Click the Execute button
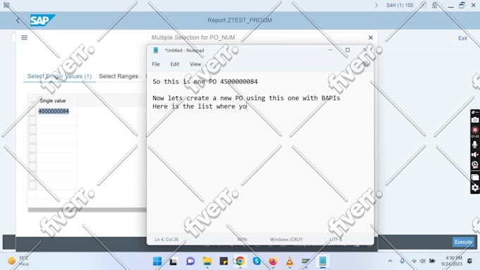 (463, 242)
